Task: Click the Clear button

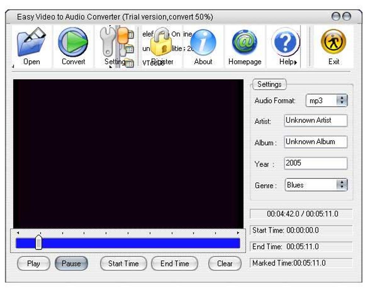Action: [225, 264]
